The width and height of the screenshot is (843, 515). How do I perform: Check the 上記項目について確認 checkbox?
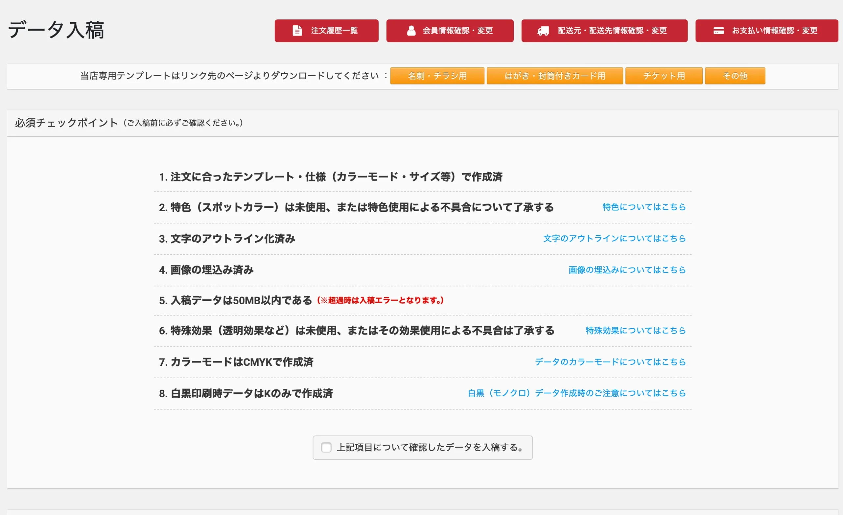click(x=326, y=447)
